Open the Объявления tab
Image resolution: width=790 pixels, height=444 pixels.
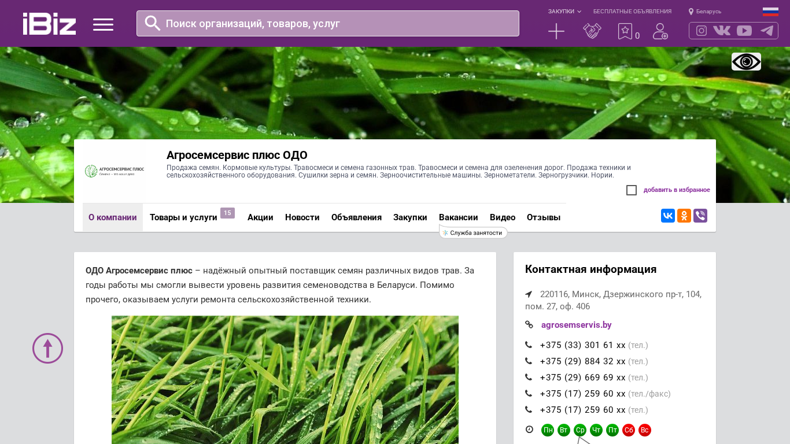pos(356,217)
